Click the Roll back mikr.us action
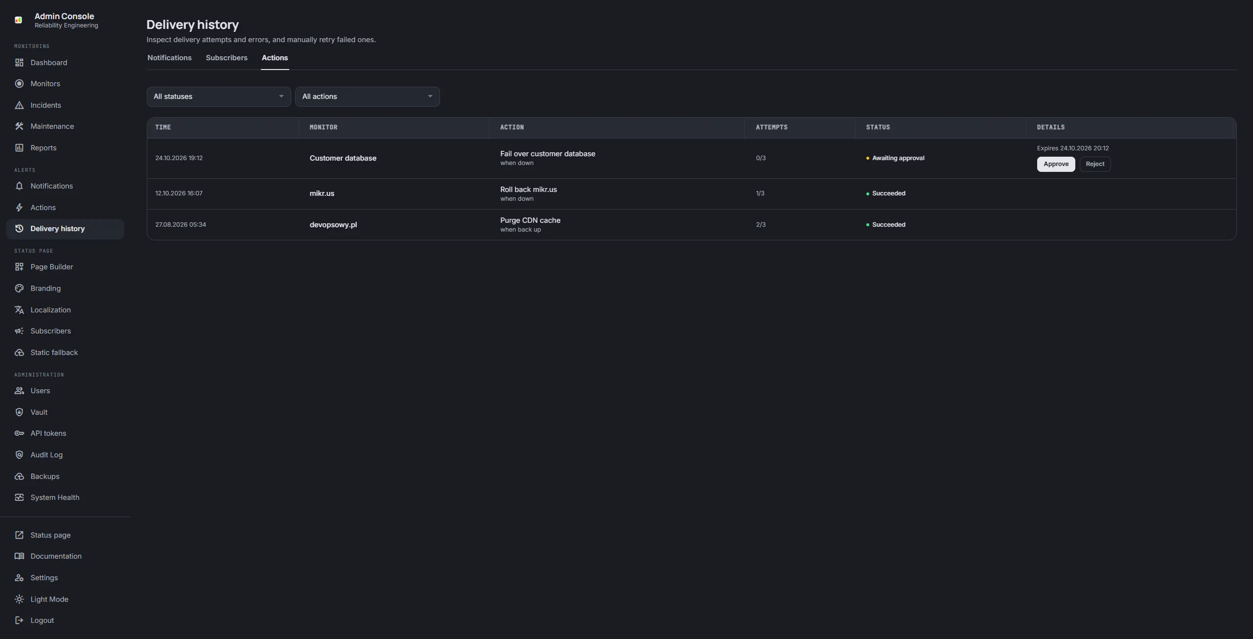 (x=529, y=189)
